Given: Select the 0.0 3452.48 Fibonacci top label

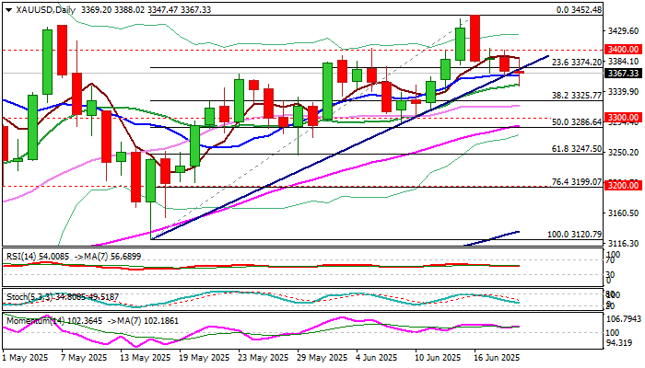Looking at the screenshot, I should 579,10.
